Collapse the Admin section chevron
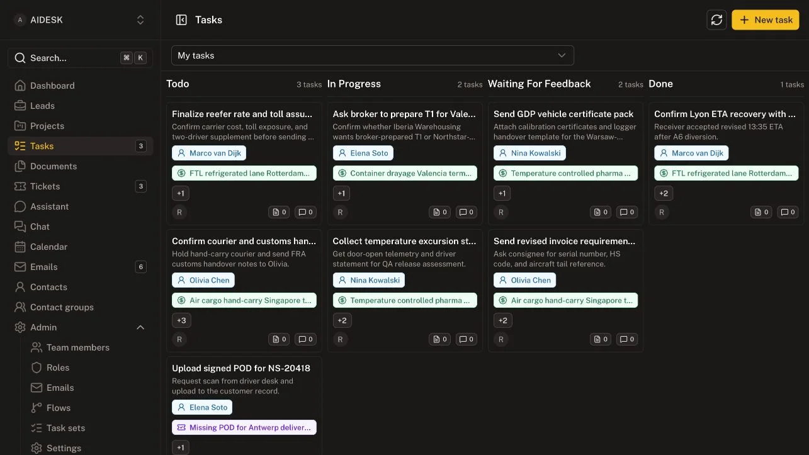Screen dimensions: 809x455 pos(140,327)
